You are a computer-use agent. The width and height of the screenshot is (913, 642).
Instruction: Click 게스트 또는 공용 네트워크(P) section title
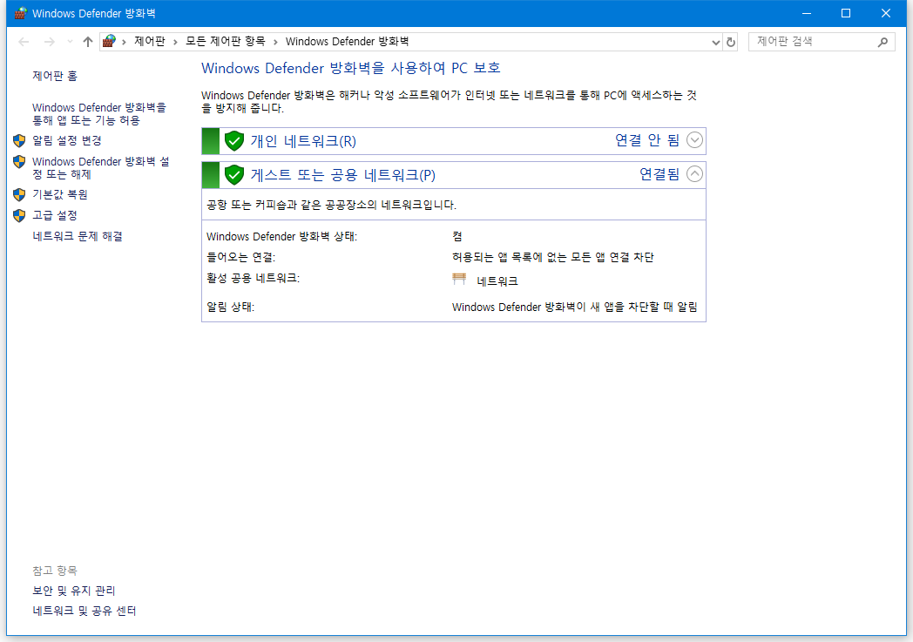pos(343,174)
